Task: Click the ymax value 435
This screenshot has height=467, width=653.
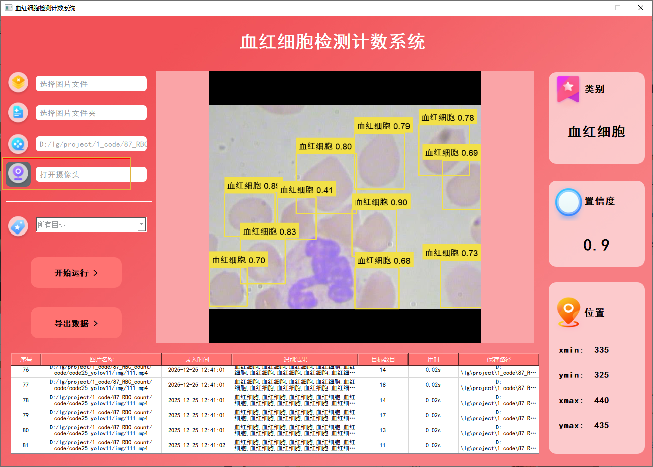Action: [602, 425]
